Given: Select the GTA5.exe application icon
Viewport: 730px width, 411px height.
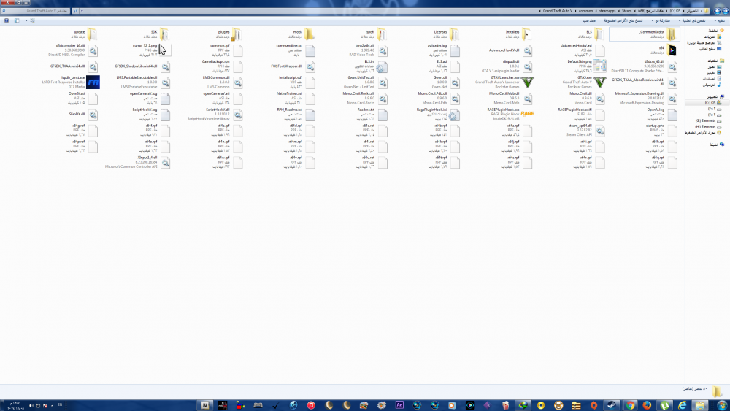Looking at the screenshot, I should click(x=599, y=82).
